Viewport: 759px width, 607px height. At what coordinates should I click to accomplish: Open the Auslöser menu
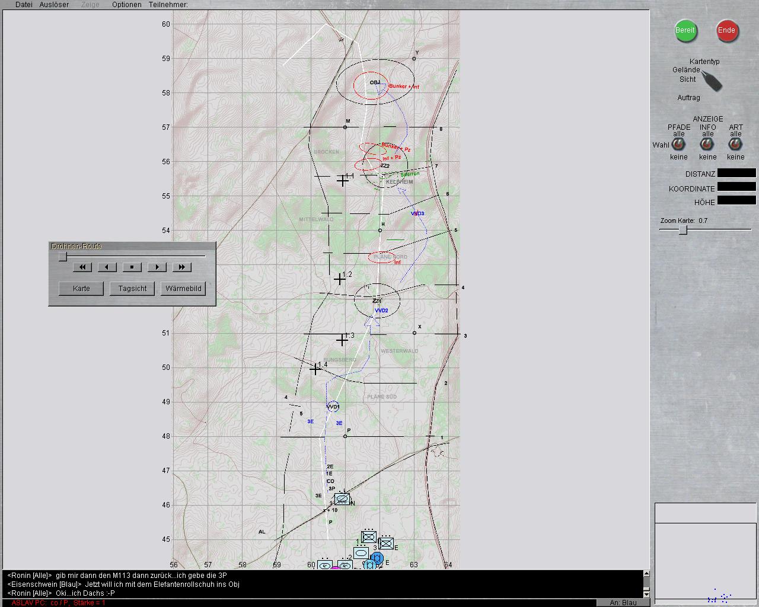coord(54,5)
